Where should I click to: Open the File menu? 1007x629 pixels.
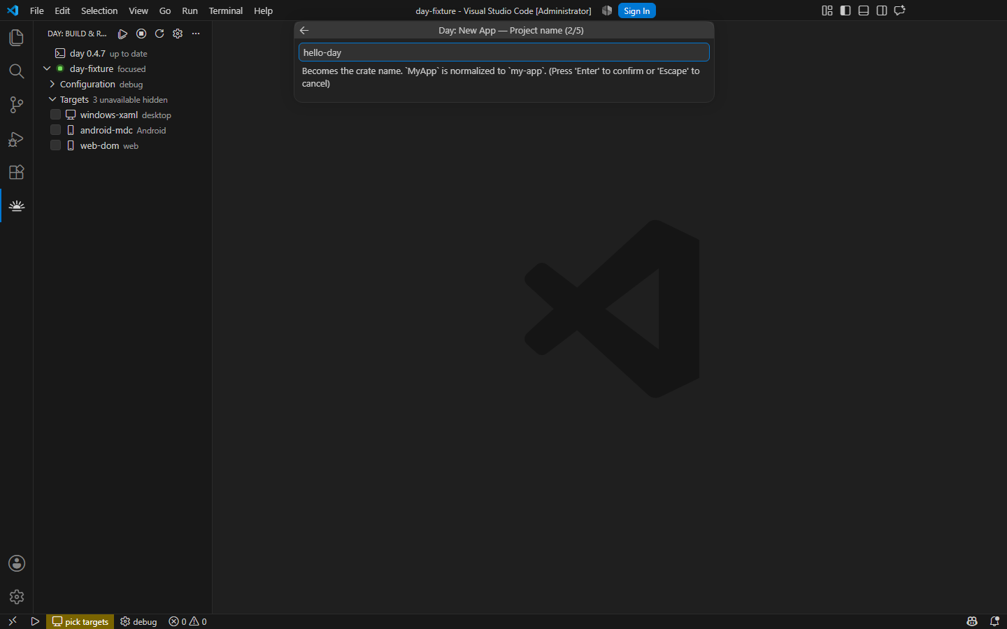coord(37,10)
